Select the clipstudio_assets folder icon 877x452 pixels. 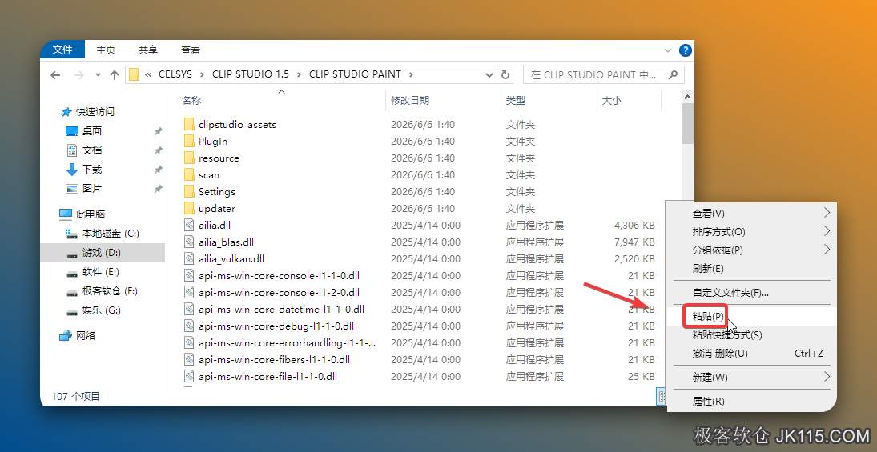pyautogui.click(x=189, y=124)
